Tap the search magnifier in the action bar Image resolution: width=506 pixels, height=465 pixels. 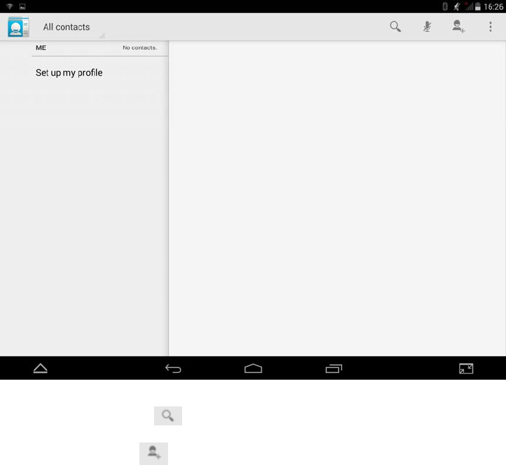click(x=395, y=26)
